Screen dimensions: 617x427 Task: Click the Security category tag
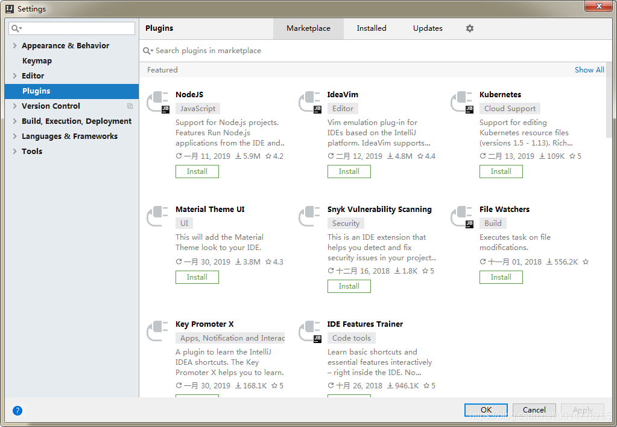pyautogui.click(x=346, y=223)
